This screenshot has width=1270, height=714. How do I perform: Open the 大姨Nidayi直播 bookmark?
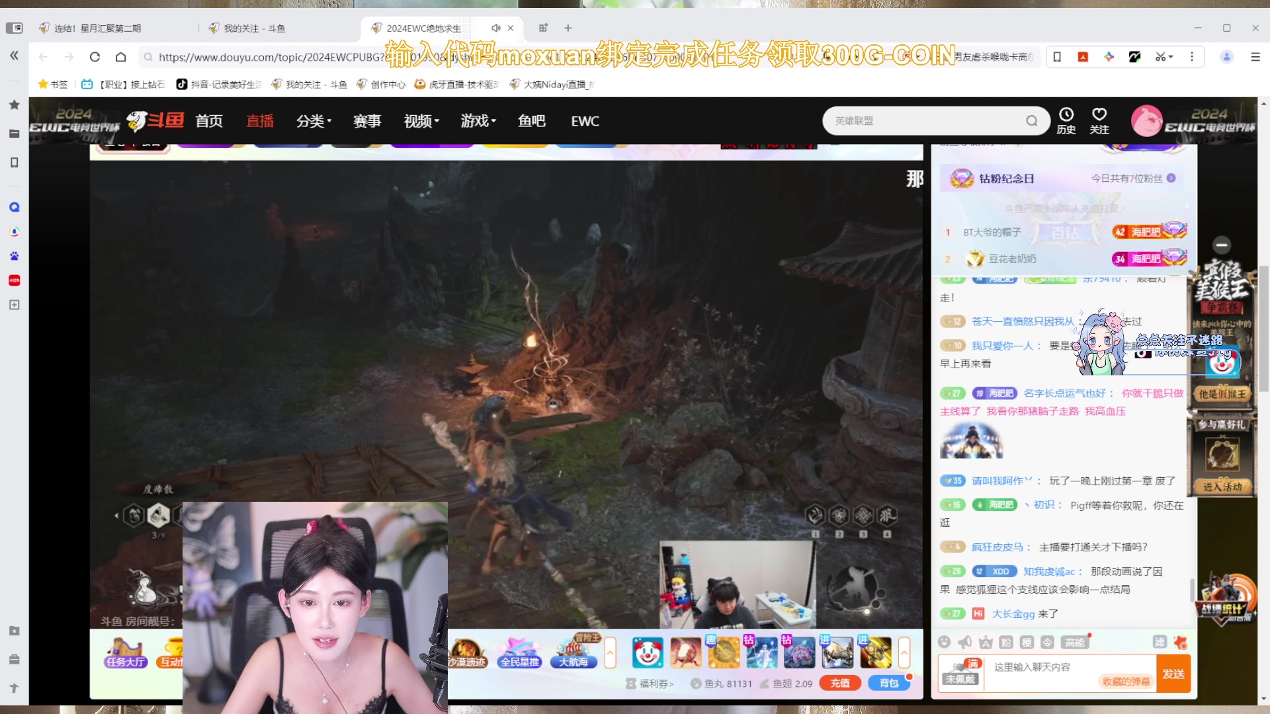click(552, 84)
